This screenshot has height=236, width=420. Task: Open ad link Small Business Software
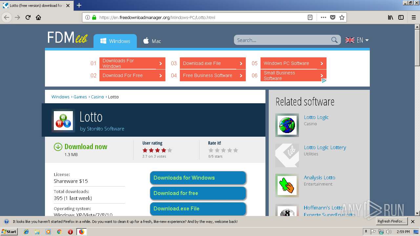[293, 75]
